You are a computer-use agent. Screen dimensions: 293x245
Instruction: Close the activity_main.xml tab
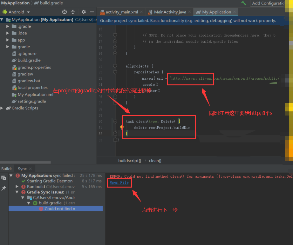[141, 12]
